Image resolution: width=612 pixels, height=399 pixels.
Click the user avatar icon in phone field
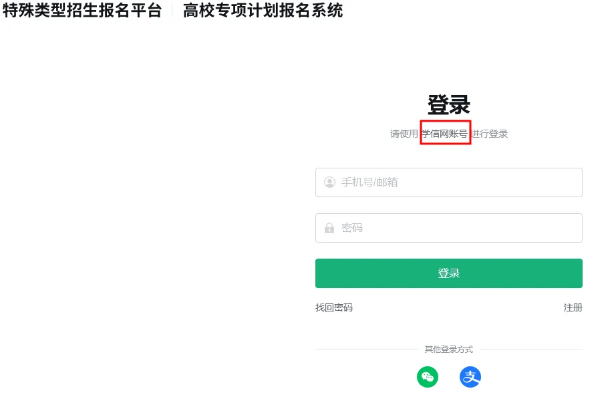point(330,182)
